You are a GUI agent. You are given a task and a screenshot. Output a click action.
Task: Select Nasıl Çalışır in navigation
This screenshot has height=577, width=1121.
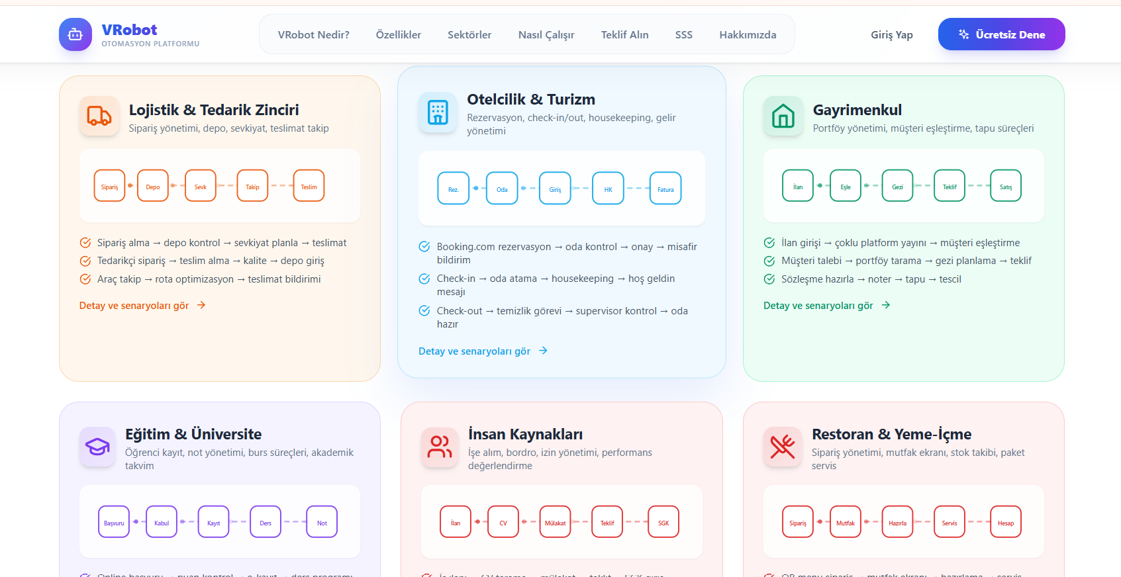546,34
